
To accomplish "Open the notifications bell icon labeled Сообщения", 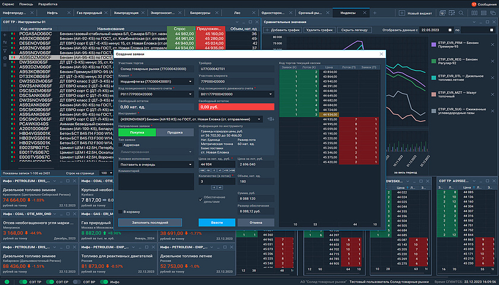I will (473, 4).
